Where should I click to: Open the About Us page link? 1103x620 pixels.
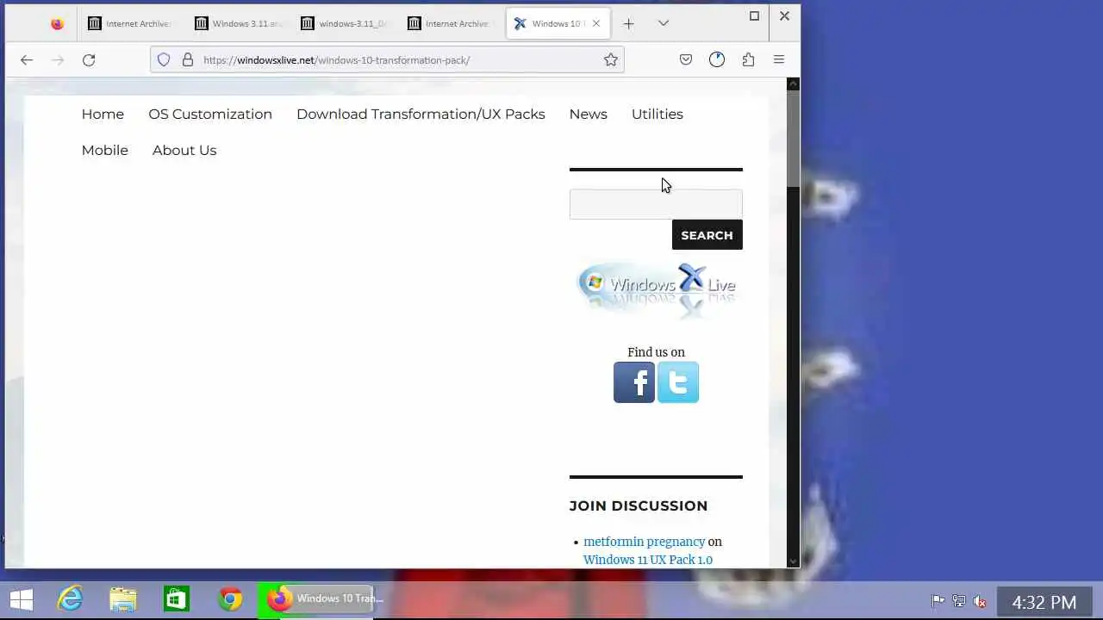(184, 150)
